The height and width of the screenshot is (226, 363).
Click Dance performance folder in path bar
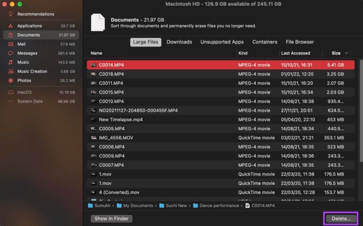220,206
